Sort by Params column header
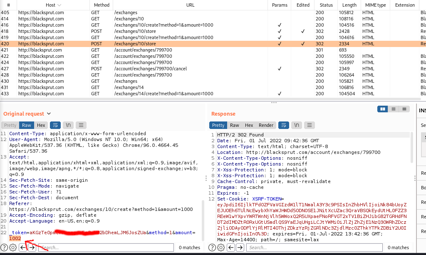 point(280,5)
